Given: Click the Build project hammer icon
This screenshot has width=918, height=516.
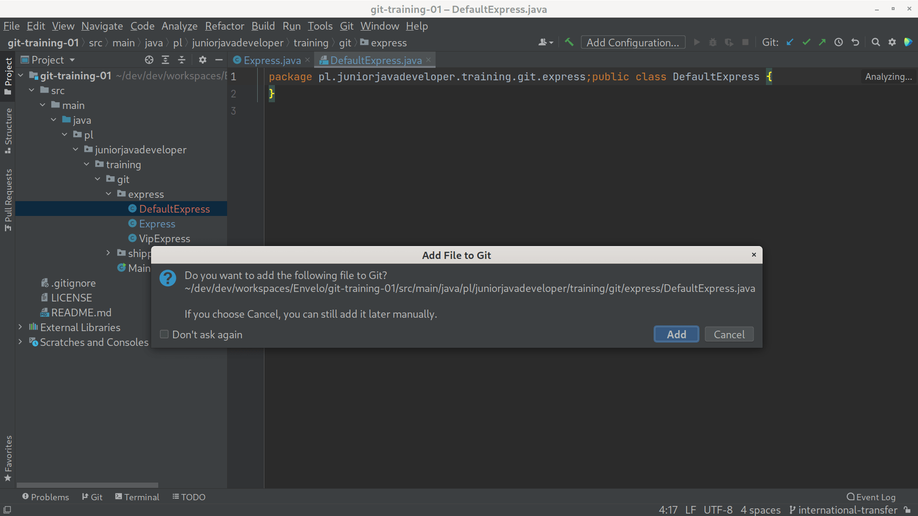Looking at the screenshot, I should tap(569, 43).
